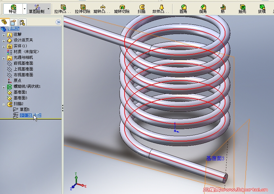This screenshot has height=194, width=274.
Task: Switch to the ConfigurationManager tab
Action: [x=22, y=22]
